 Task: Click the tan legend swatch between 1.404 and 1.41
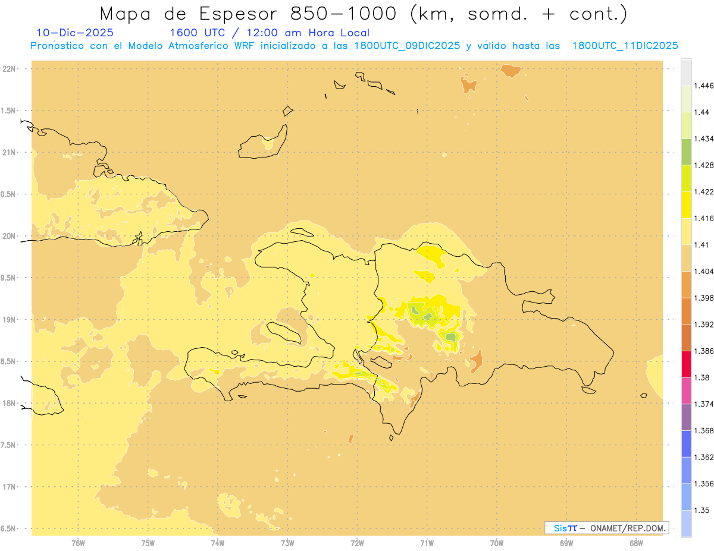[x=686, y=258]
